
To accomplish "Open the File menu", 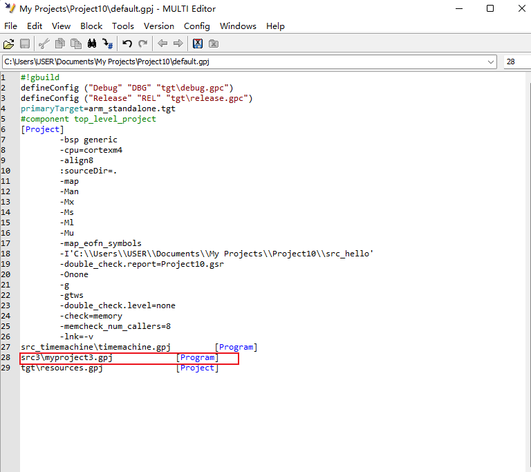I will (x=11, y=26).
